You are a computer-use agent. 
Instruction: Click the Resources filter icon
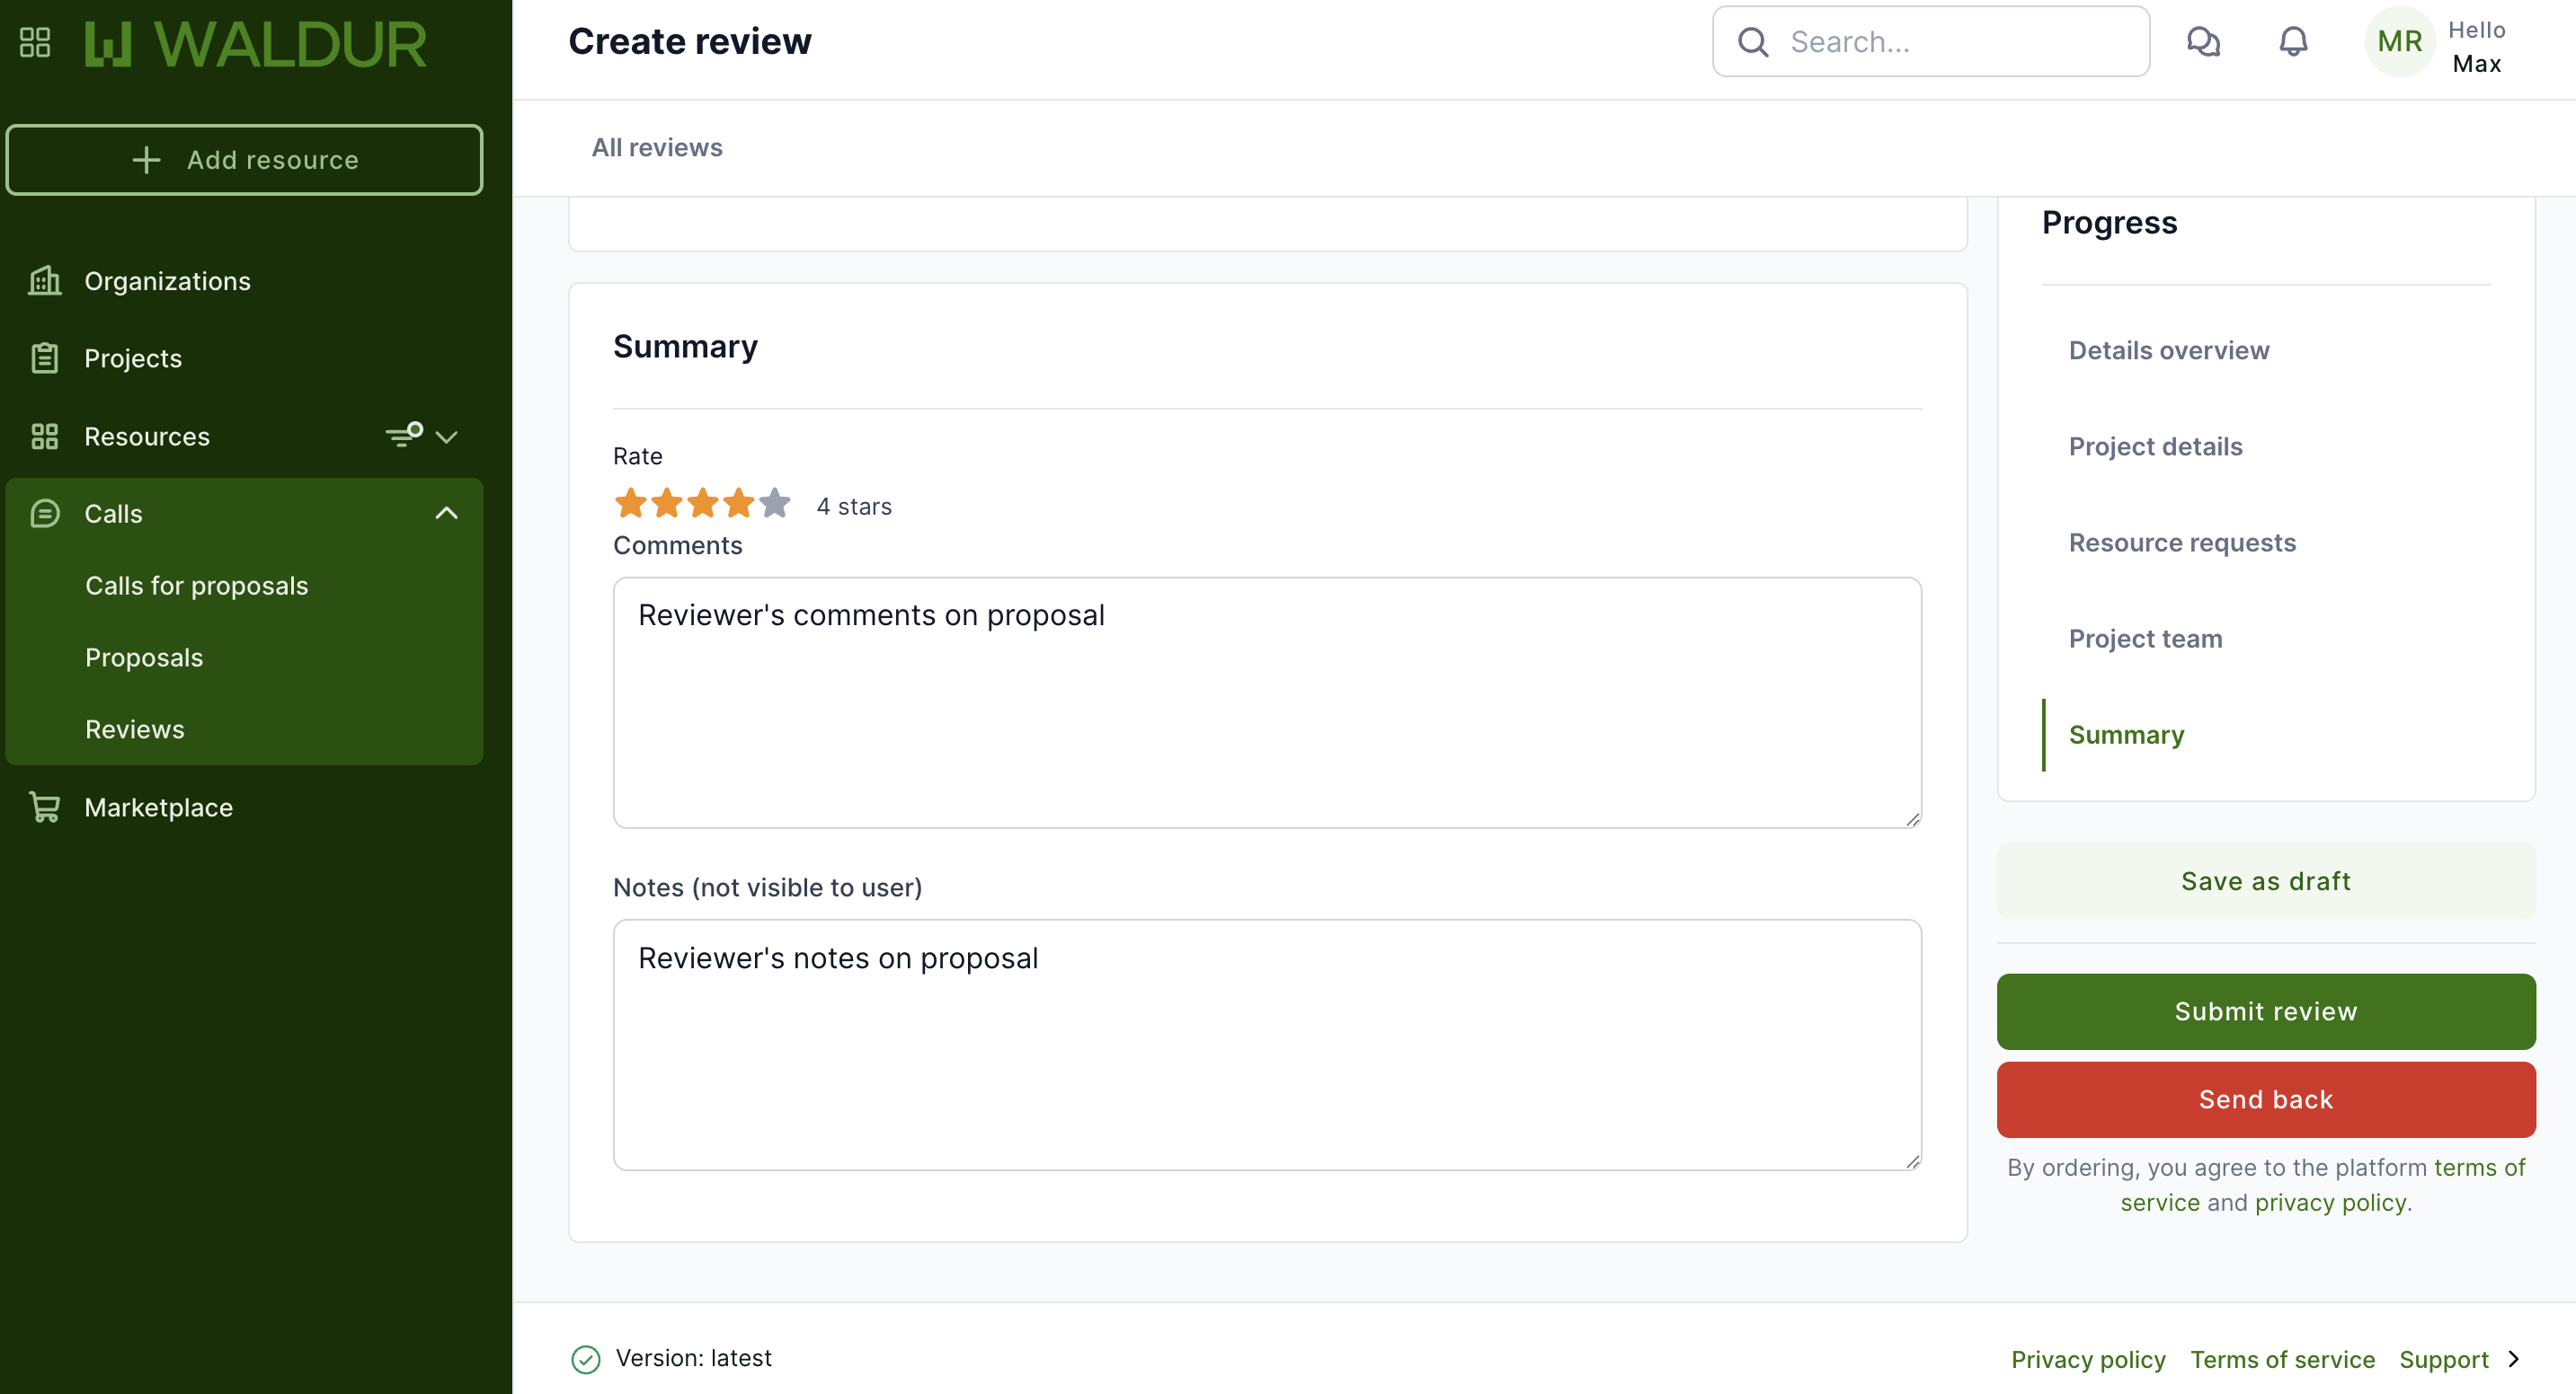404,436
